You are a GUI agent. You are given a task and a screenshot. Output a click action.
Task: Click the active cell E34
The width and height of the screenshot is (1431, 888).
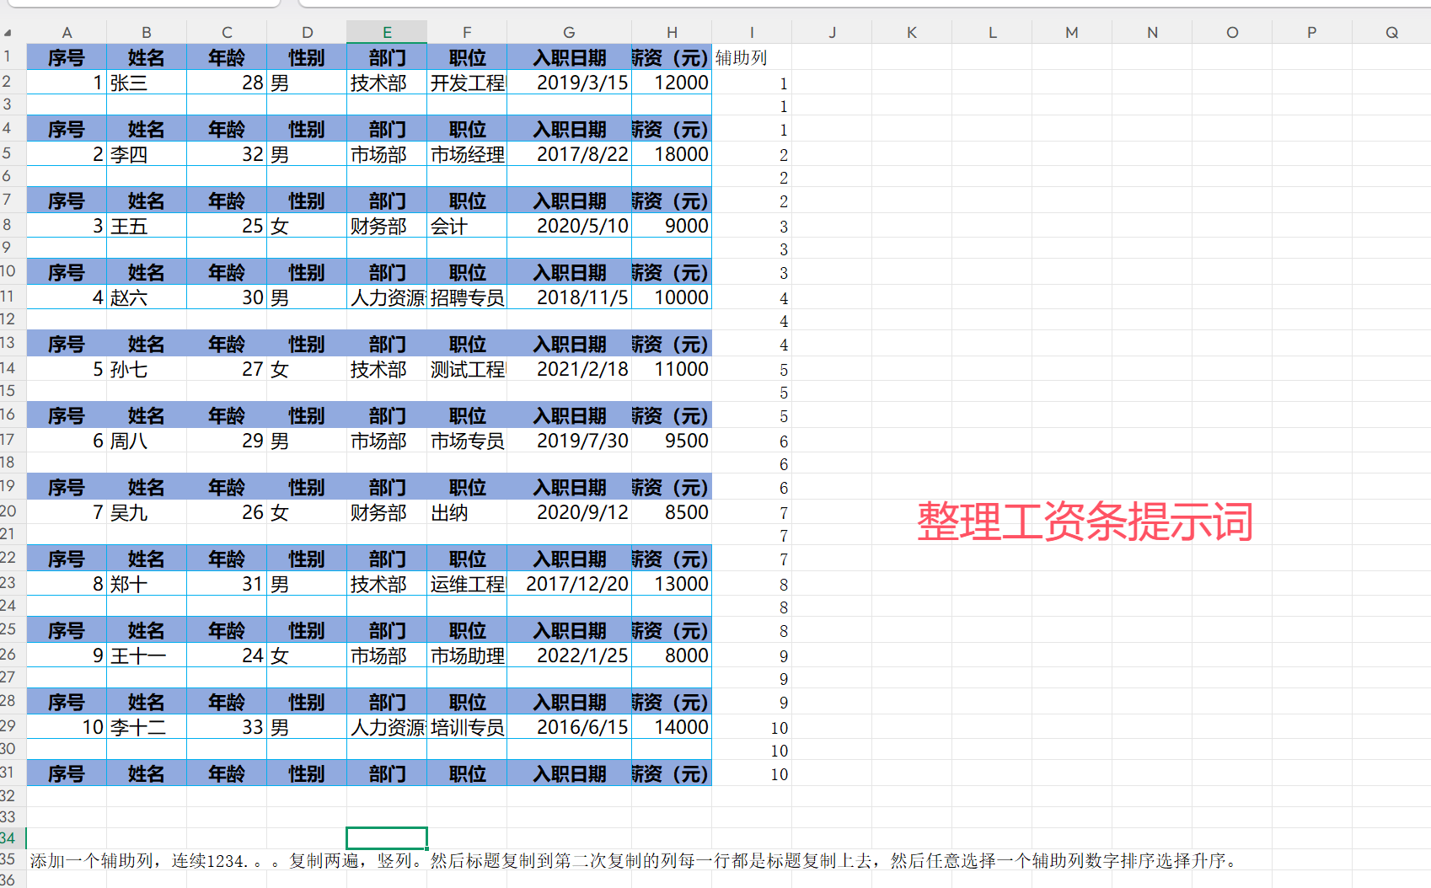(387, 837)
